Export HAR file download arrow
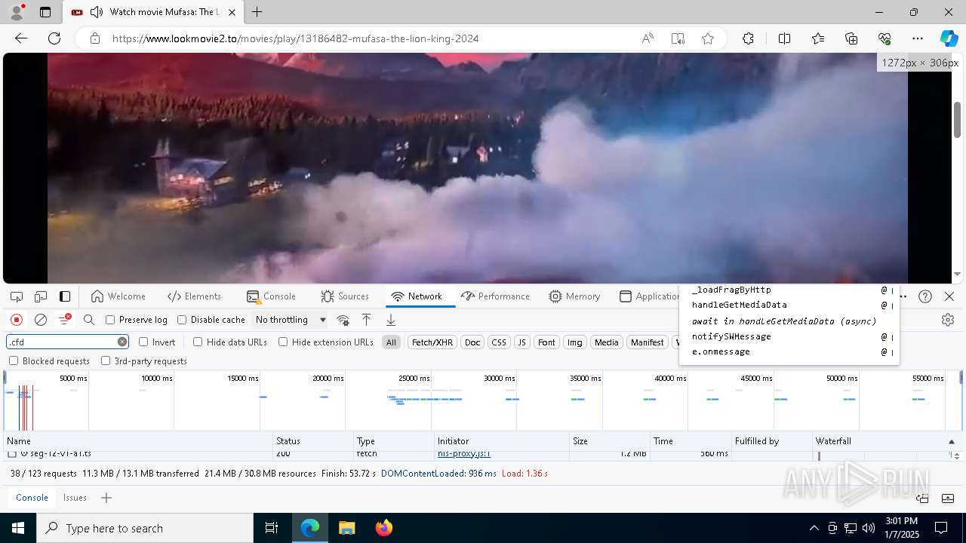Image resolution: width=966 pixels, height=543 pixels. point(391,320)
